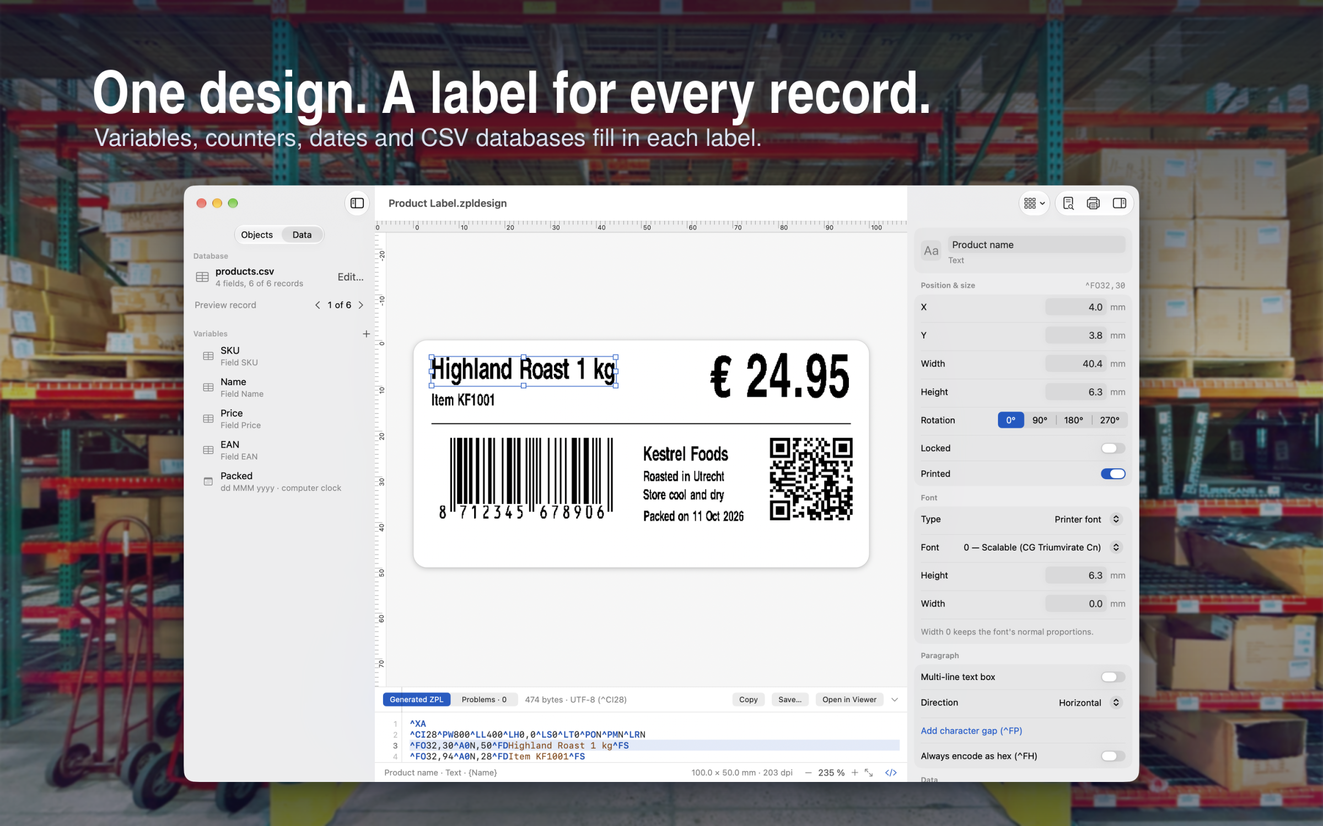1323x826 pixels.
Task: Click Open in Viewer button
Action: pos(849,699)
